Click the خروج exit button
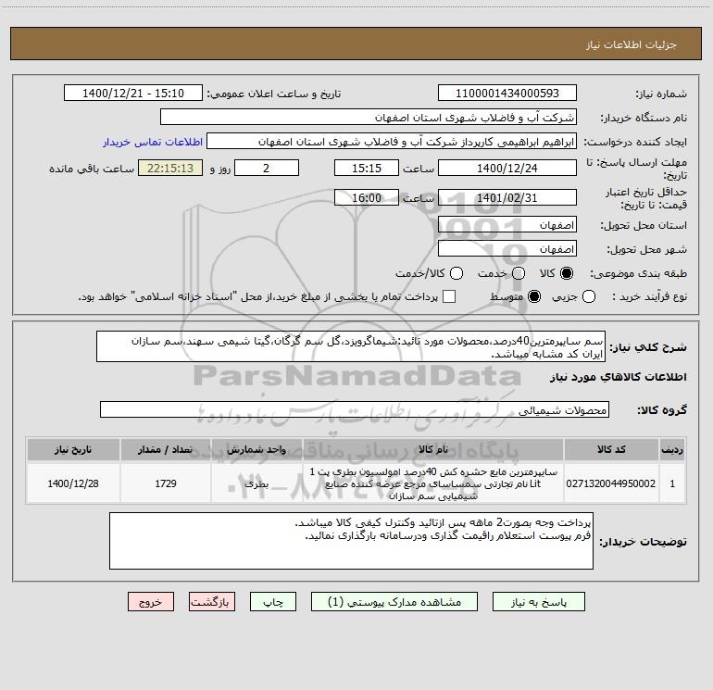Image resolution: width=713 pixels, height=690 pixels. 151,602
